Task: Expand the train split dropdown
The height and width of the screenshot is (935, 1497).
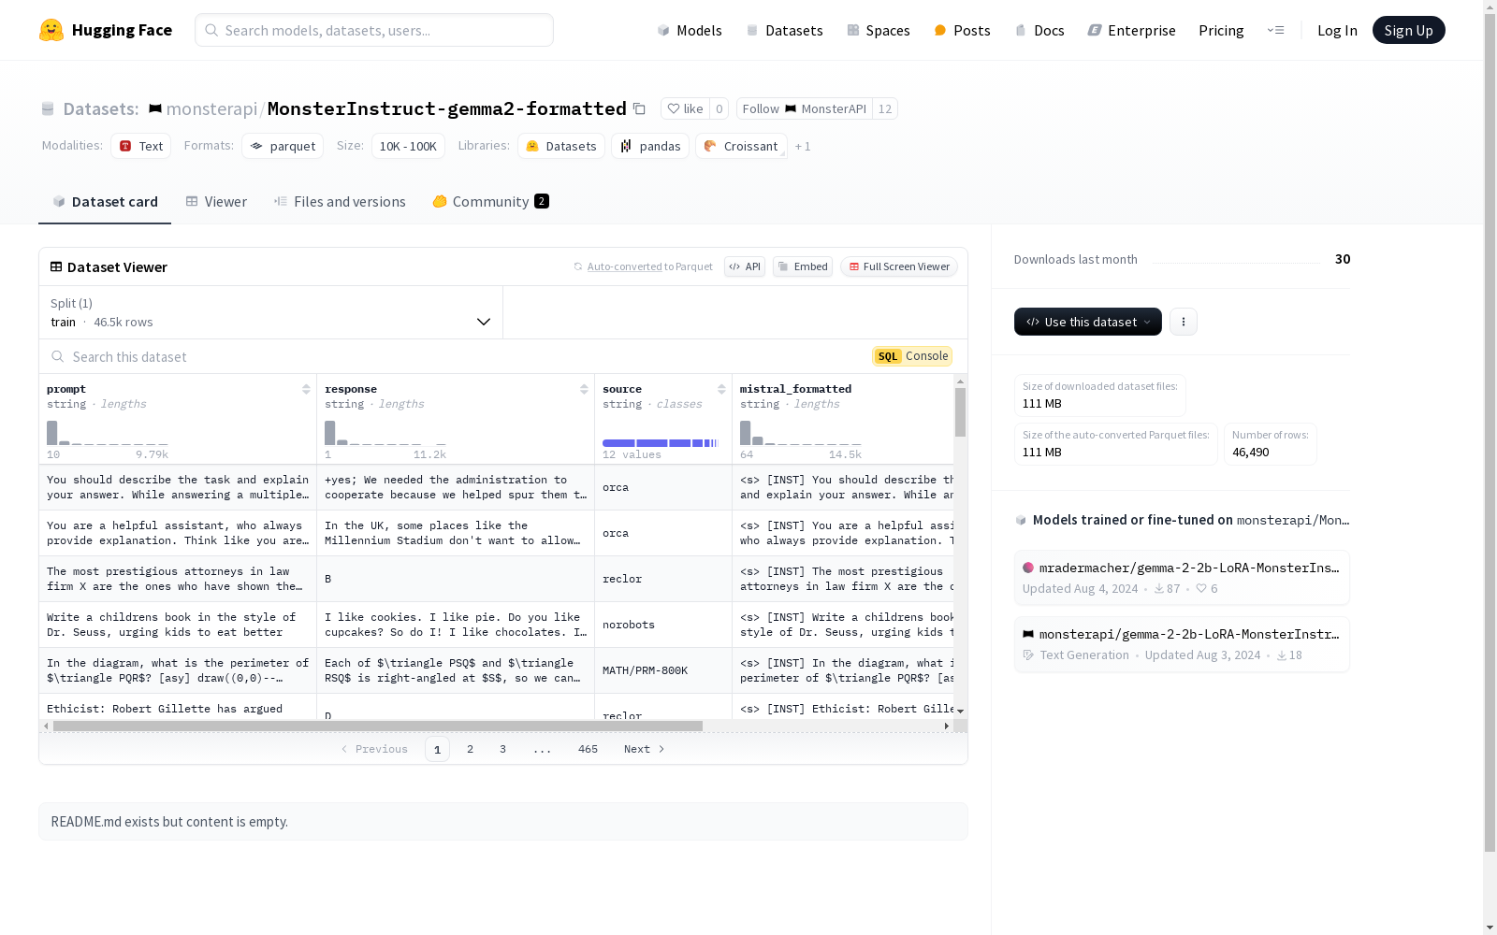Action: coord(271,312)
